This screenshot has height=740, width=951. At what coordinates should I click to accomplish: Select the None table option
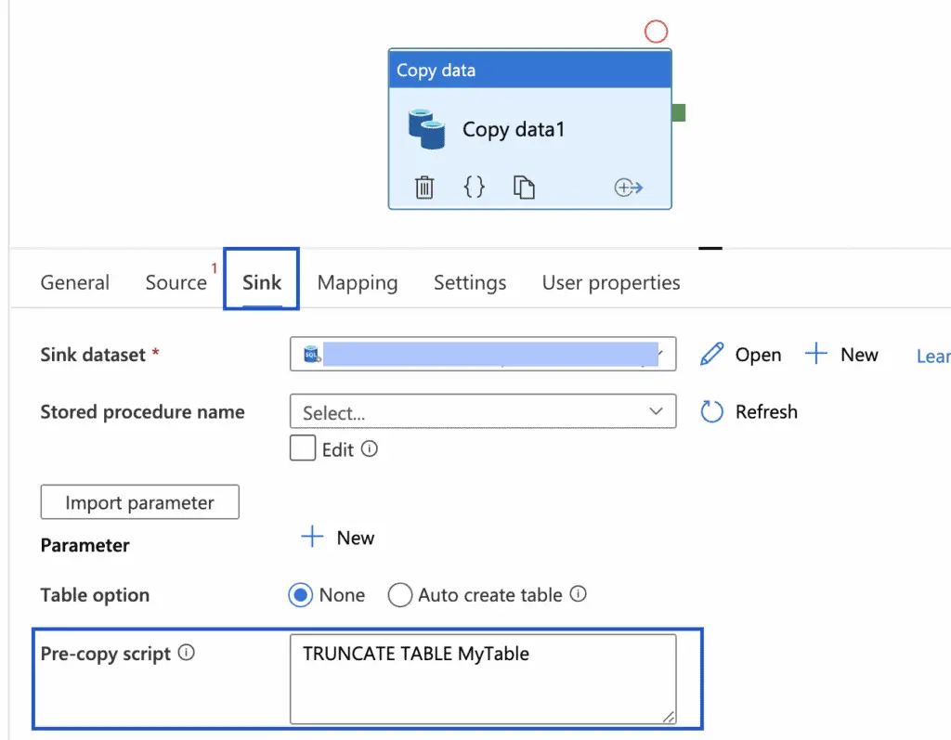(x=300, y=595)
